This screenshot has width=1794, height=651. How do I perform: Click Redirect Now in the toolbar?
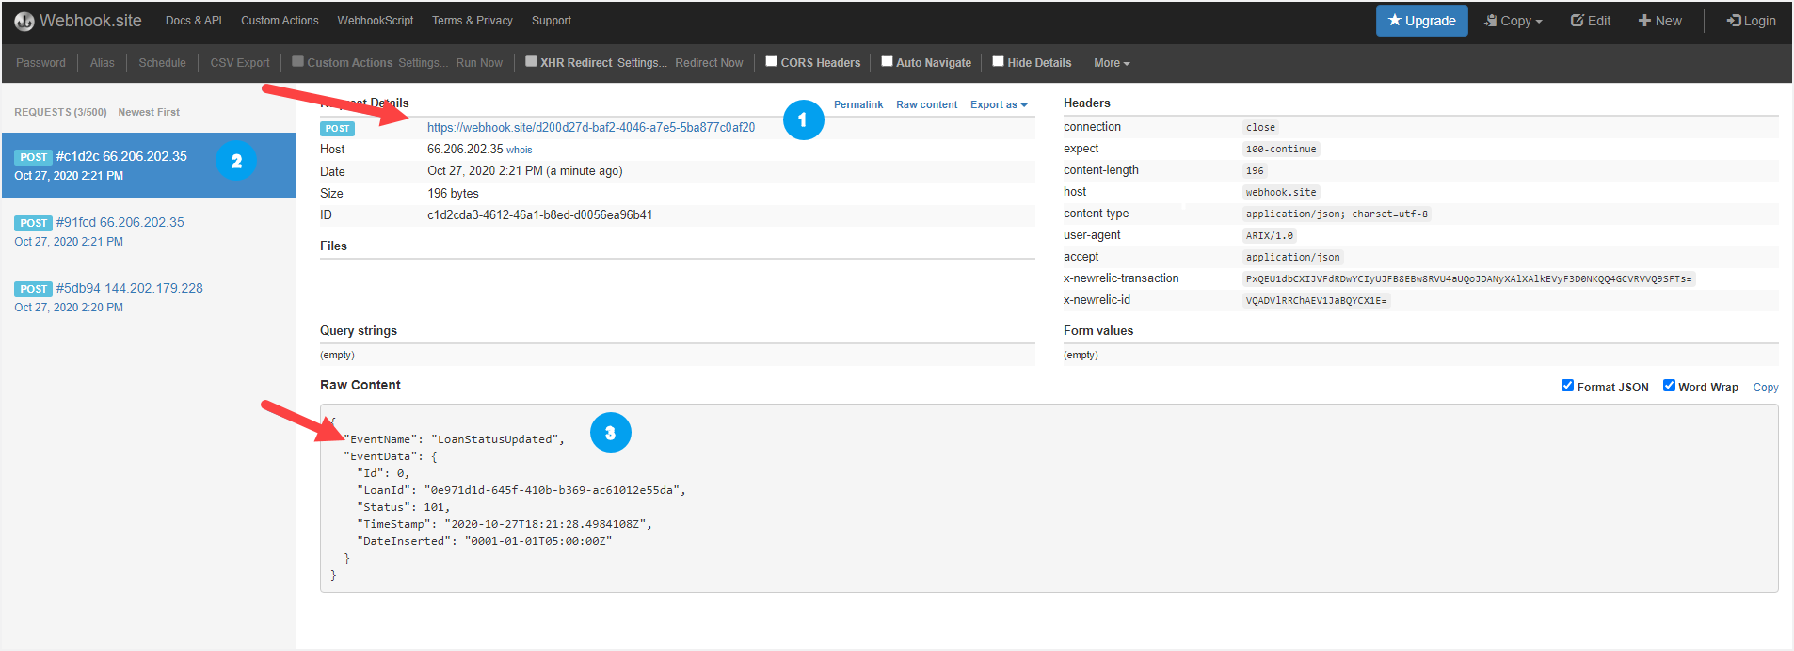709,63
